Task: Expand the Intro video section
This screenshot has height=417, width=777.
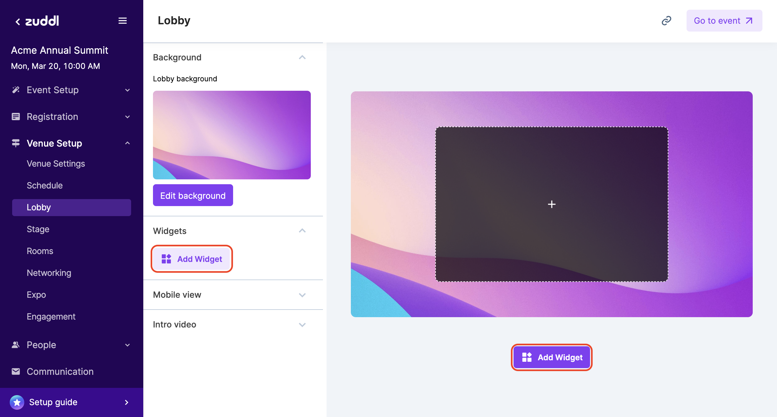Action: 304,324
